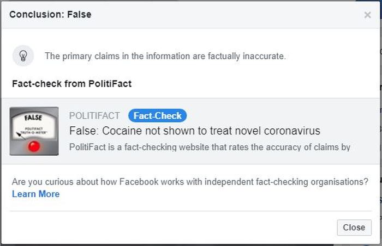Click the question about independent fact-checking organisations
The height and width of the screenshot is (246, 382).
tap(190, 182)
